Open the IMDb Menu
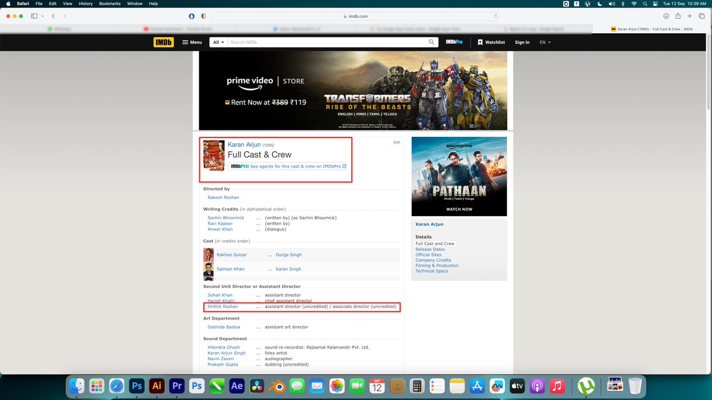The image size is (712, 400). click(x=192, y=42)
